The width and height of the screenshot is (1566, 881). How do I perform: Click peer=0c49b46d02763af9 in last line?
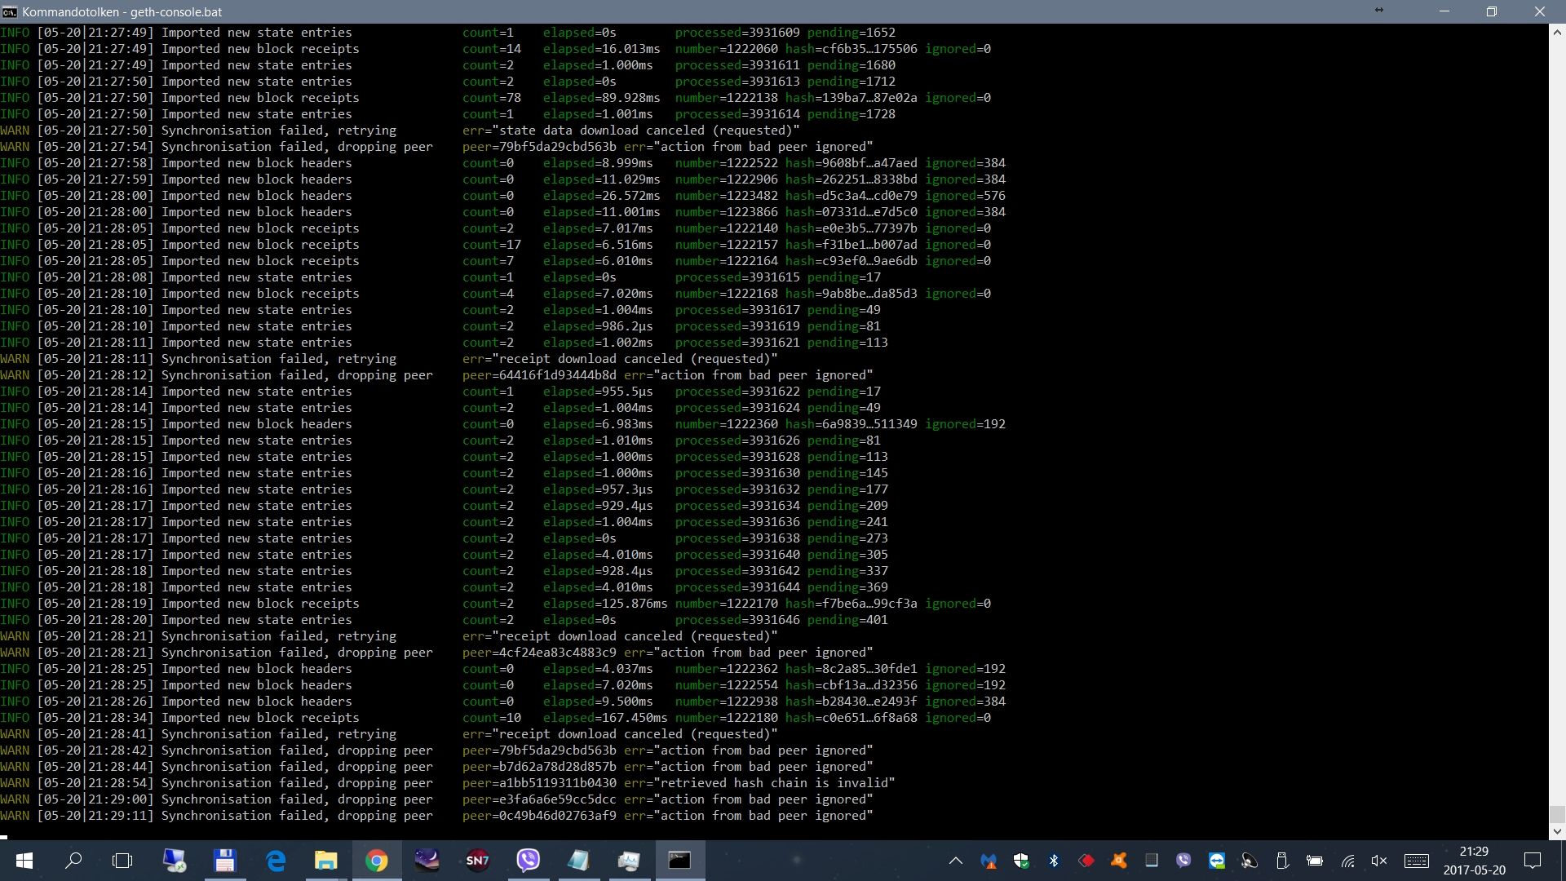point(539,816)
